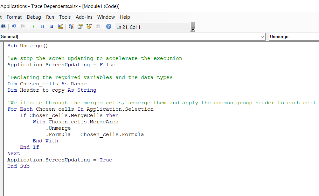Viewport: 319px width, 196px height.
Task: Open the Format menu
Action: 14,17
